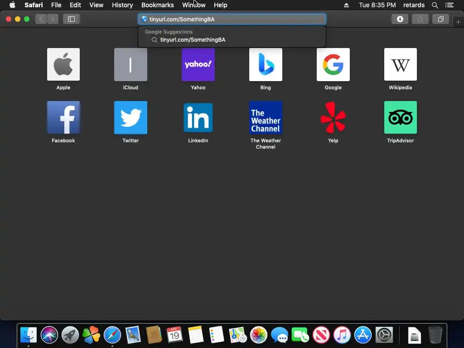Open the Facebook favorite tile
The height and width of the screenshot is (348, 464).
click(x=63, y=117)
